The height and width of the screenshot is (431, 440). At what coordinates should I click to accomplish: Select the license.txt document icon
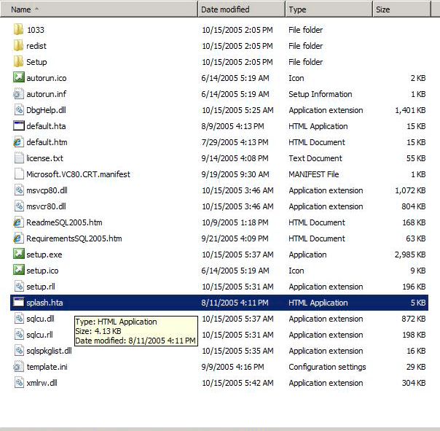tap(19, 158)
